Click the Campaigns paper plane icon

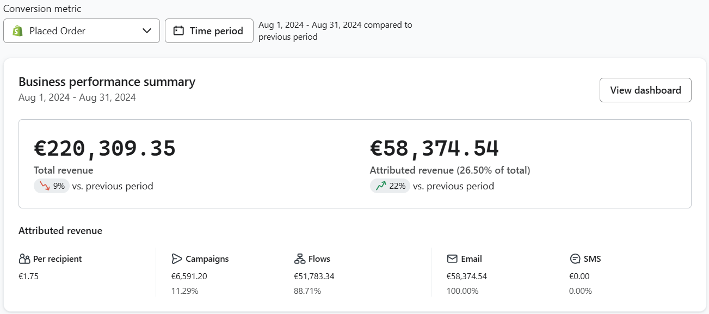(x=176, y=259)
